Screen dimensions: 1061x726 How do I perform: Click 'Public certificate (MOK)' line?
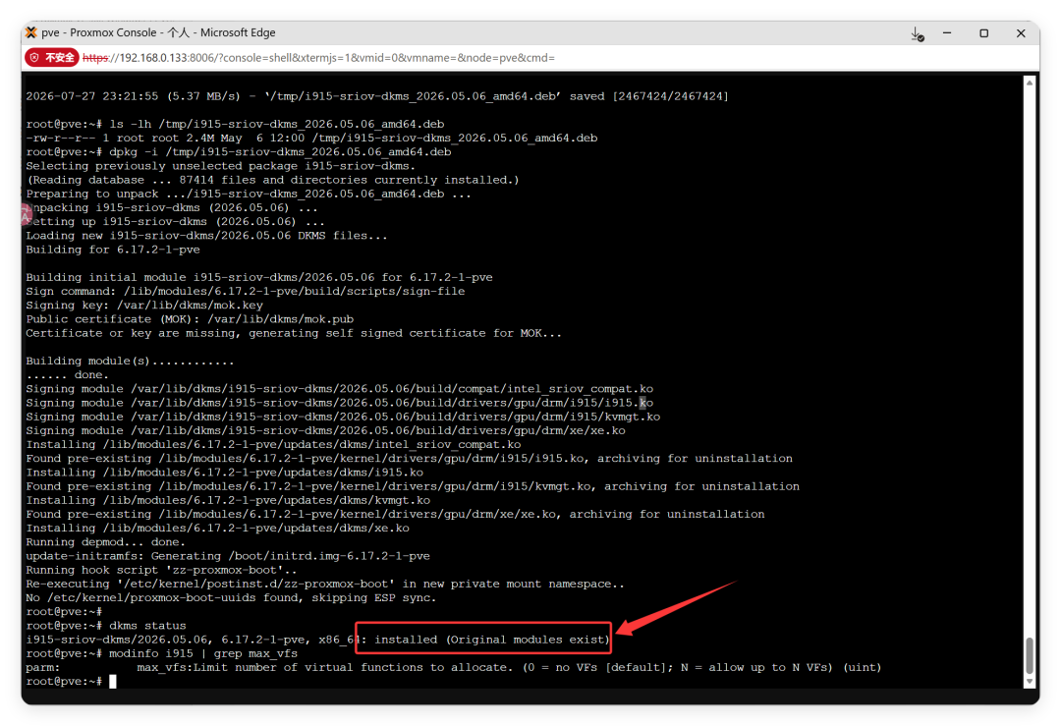click(x=190, y=319)
